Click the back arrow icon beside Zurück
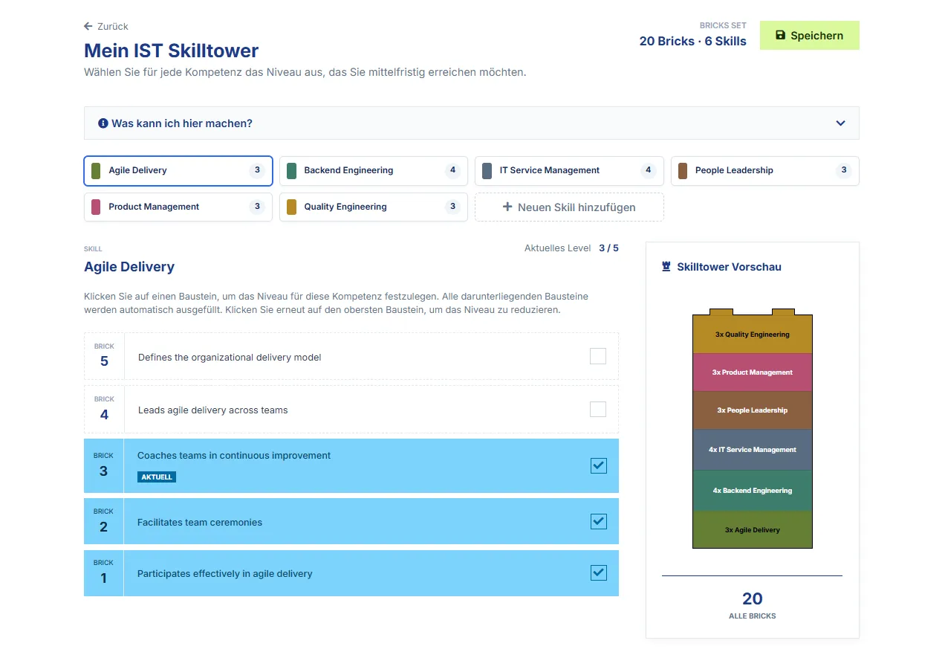Viewport: 945px width, 652px height. (88, 26)
